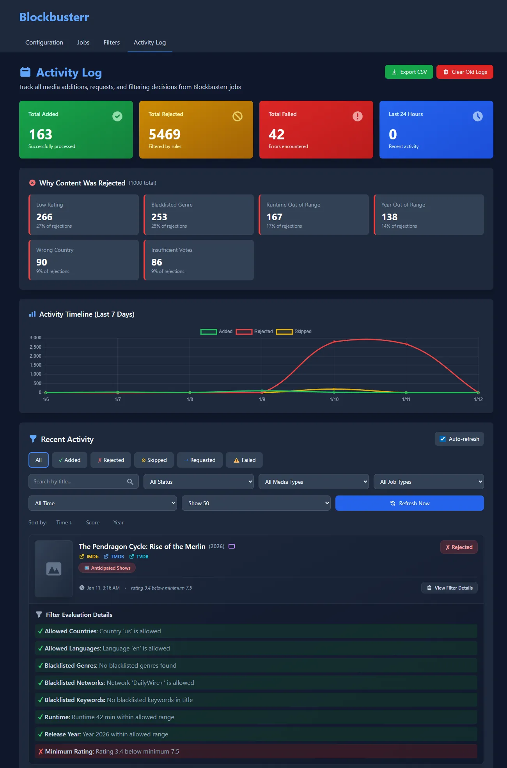Click the Blacklisted Genre rejection card
Screen dimensions: 507x768
[199, 215]
